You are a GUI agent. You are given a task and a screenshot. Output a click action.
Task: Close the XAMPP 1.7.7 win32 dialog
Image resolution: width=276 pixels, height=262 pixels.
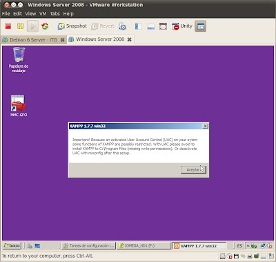click(205, 126)
